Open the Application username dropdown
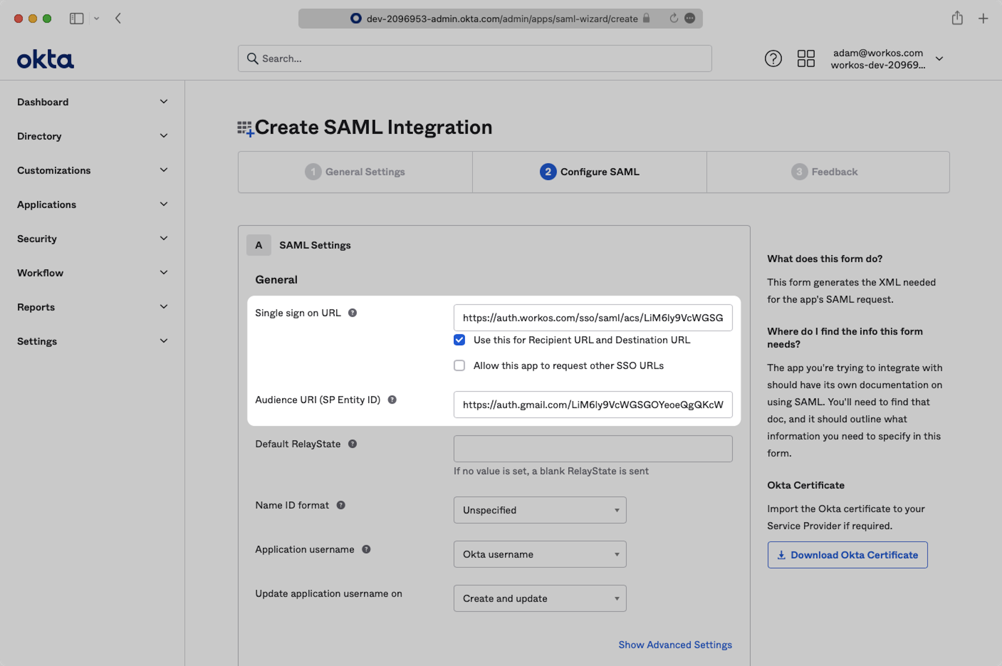Image resolution: width=1002 pixels, height=666 pixels. [540, 554]
